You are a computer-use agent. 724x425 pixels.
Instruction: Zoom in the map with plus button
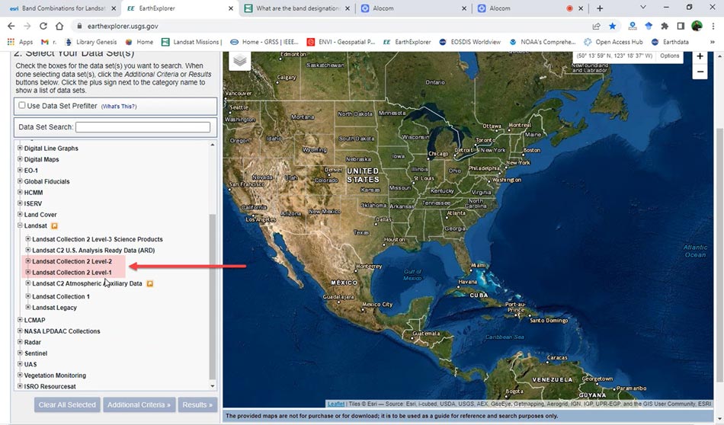[x=700, y=56]
